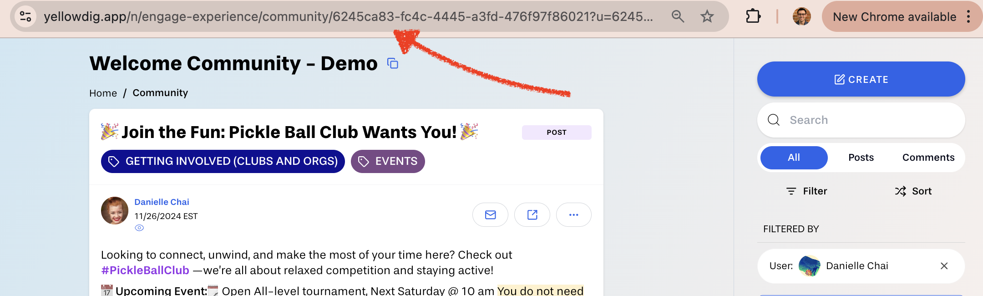Copy the community title with copy icon

392,64
